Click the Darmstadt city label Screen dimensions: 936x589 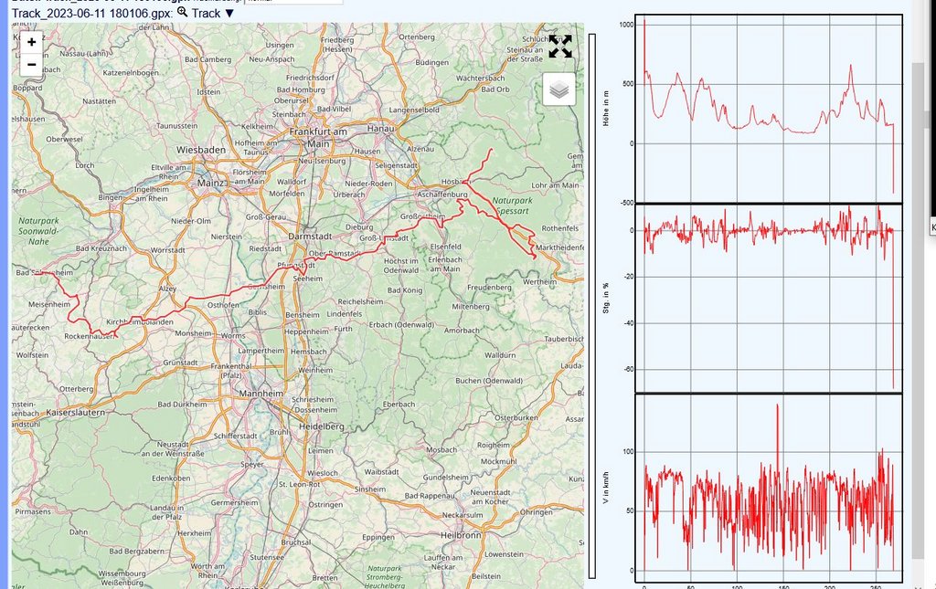(310, 237)
